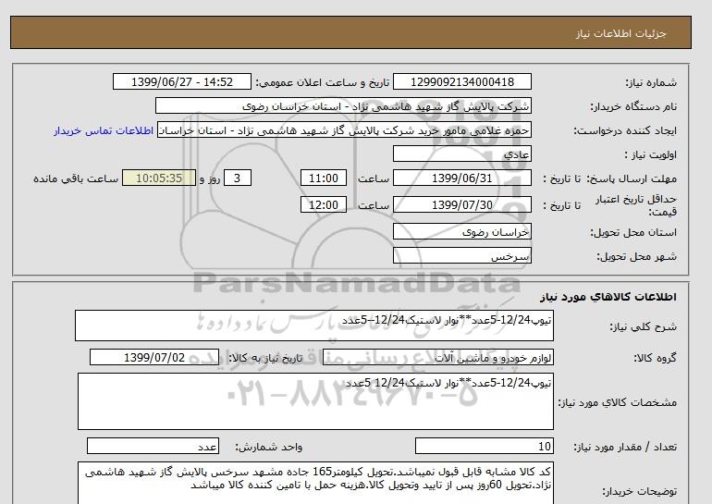Click the need number field 1299092134000418

point(463,82)
